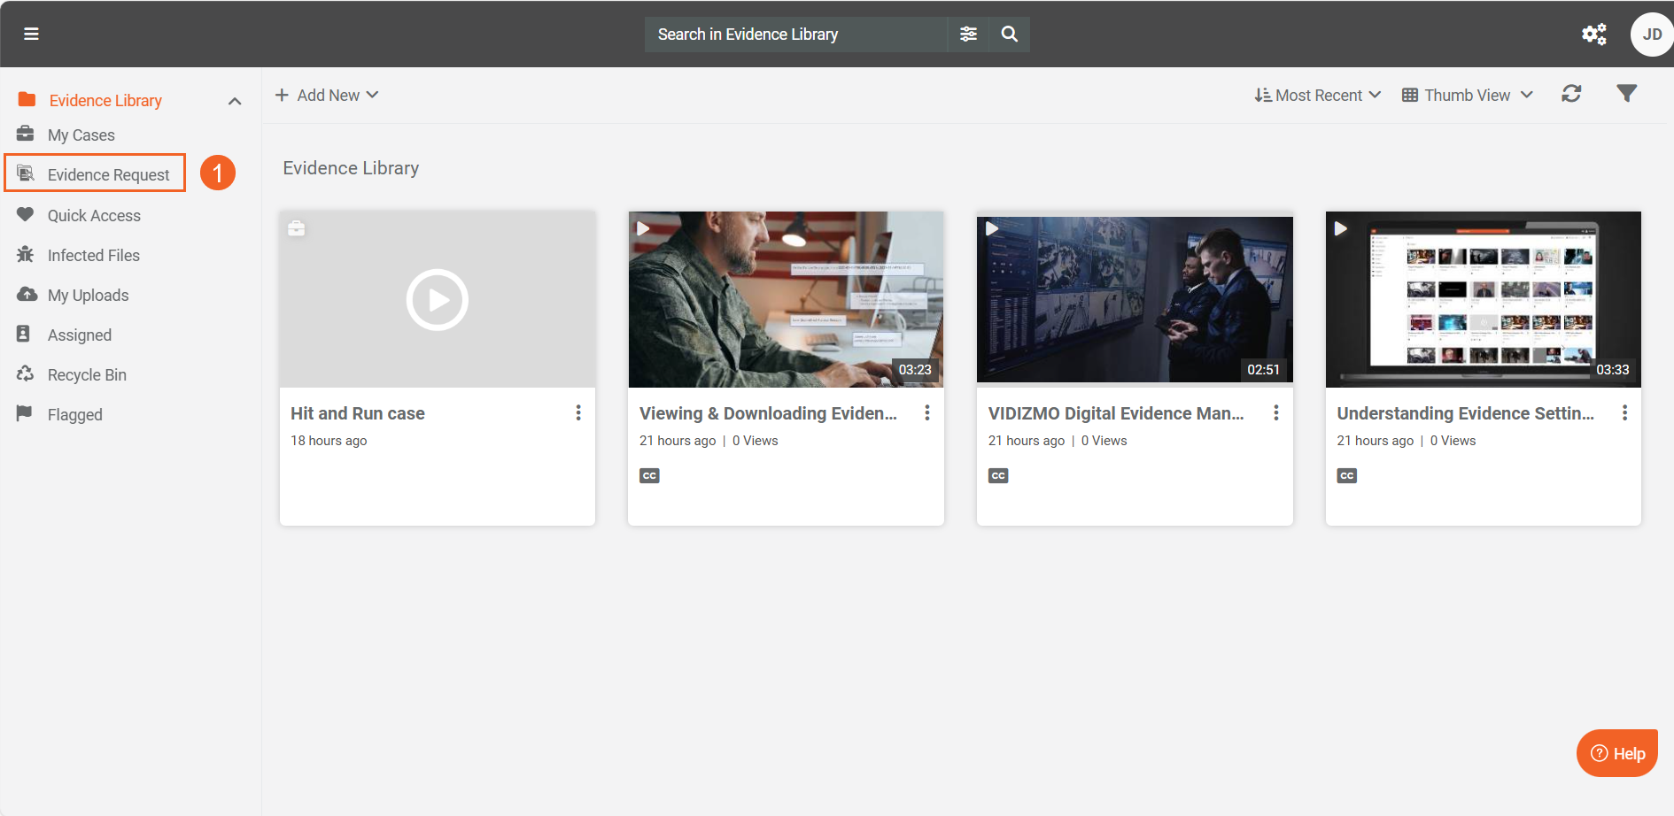Open the VIDIZMO Digital Evidence Management title link

point(1115,413)
